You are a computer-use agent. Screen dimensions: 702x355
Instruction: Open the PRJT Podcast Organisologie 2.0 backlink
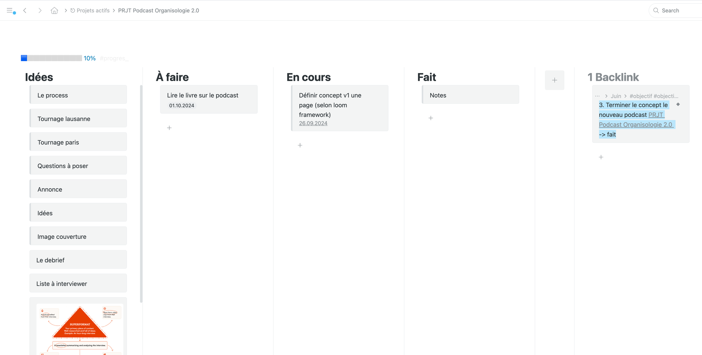636,124
